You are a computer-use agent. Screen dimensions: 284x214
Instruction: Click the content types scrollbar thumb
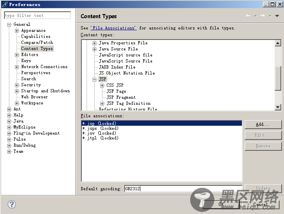278,78
